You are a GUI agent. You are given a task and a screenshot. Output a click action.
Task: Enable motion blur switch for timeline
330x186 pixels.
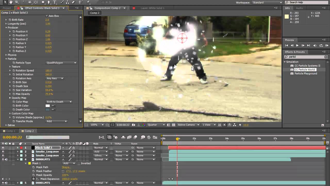[x=135, y=137]
